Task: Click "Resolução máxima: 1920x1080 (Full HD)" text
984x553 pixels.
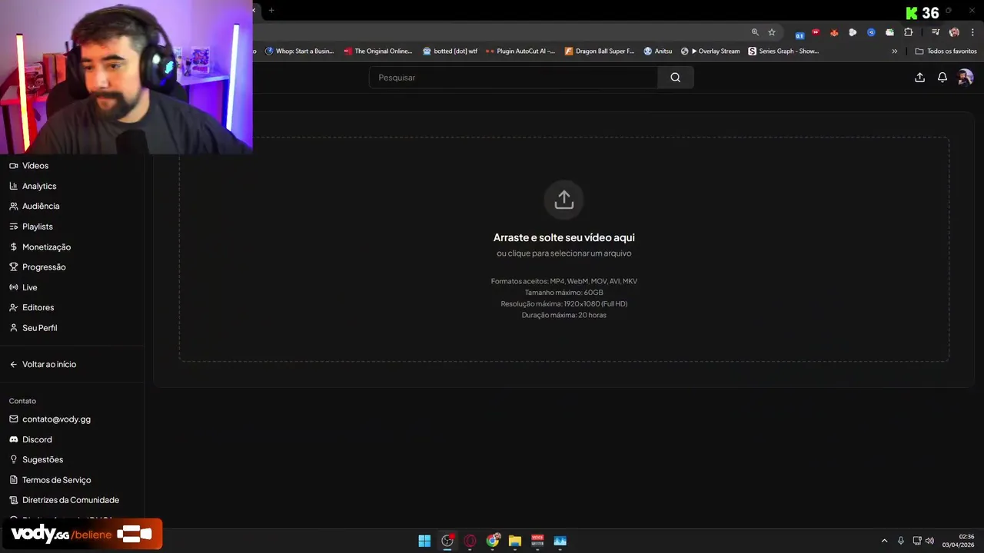Action: pos(564,304)
